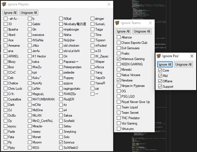
Task: Check the Mineski team checkbox
Action: 119,69
